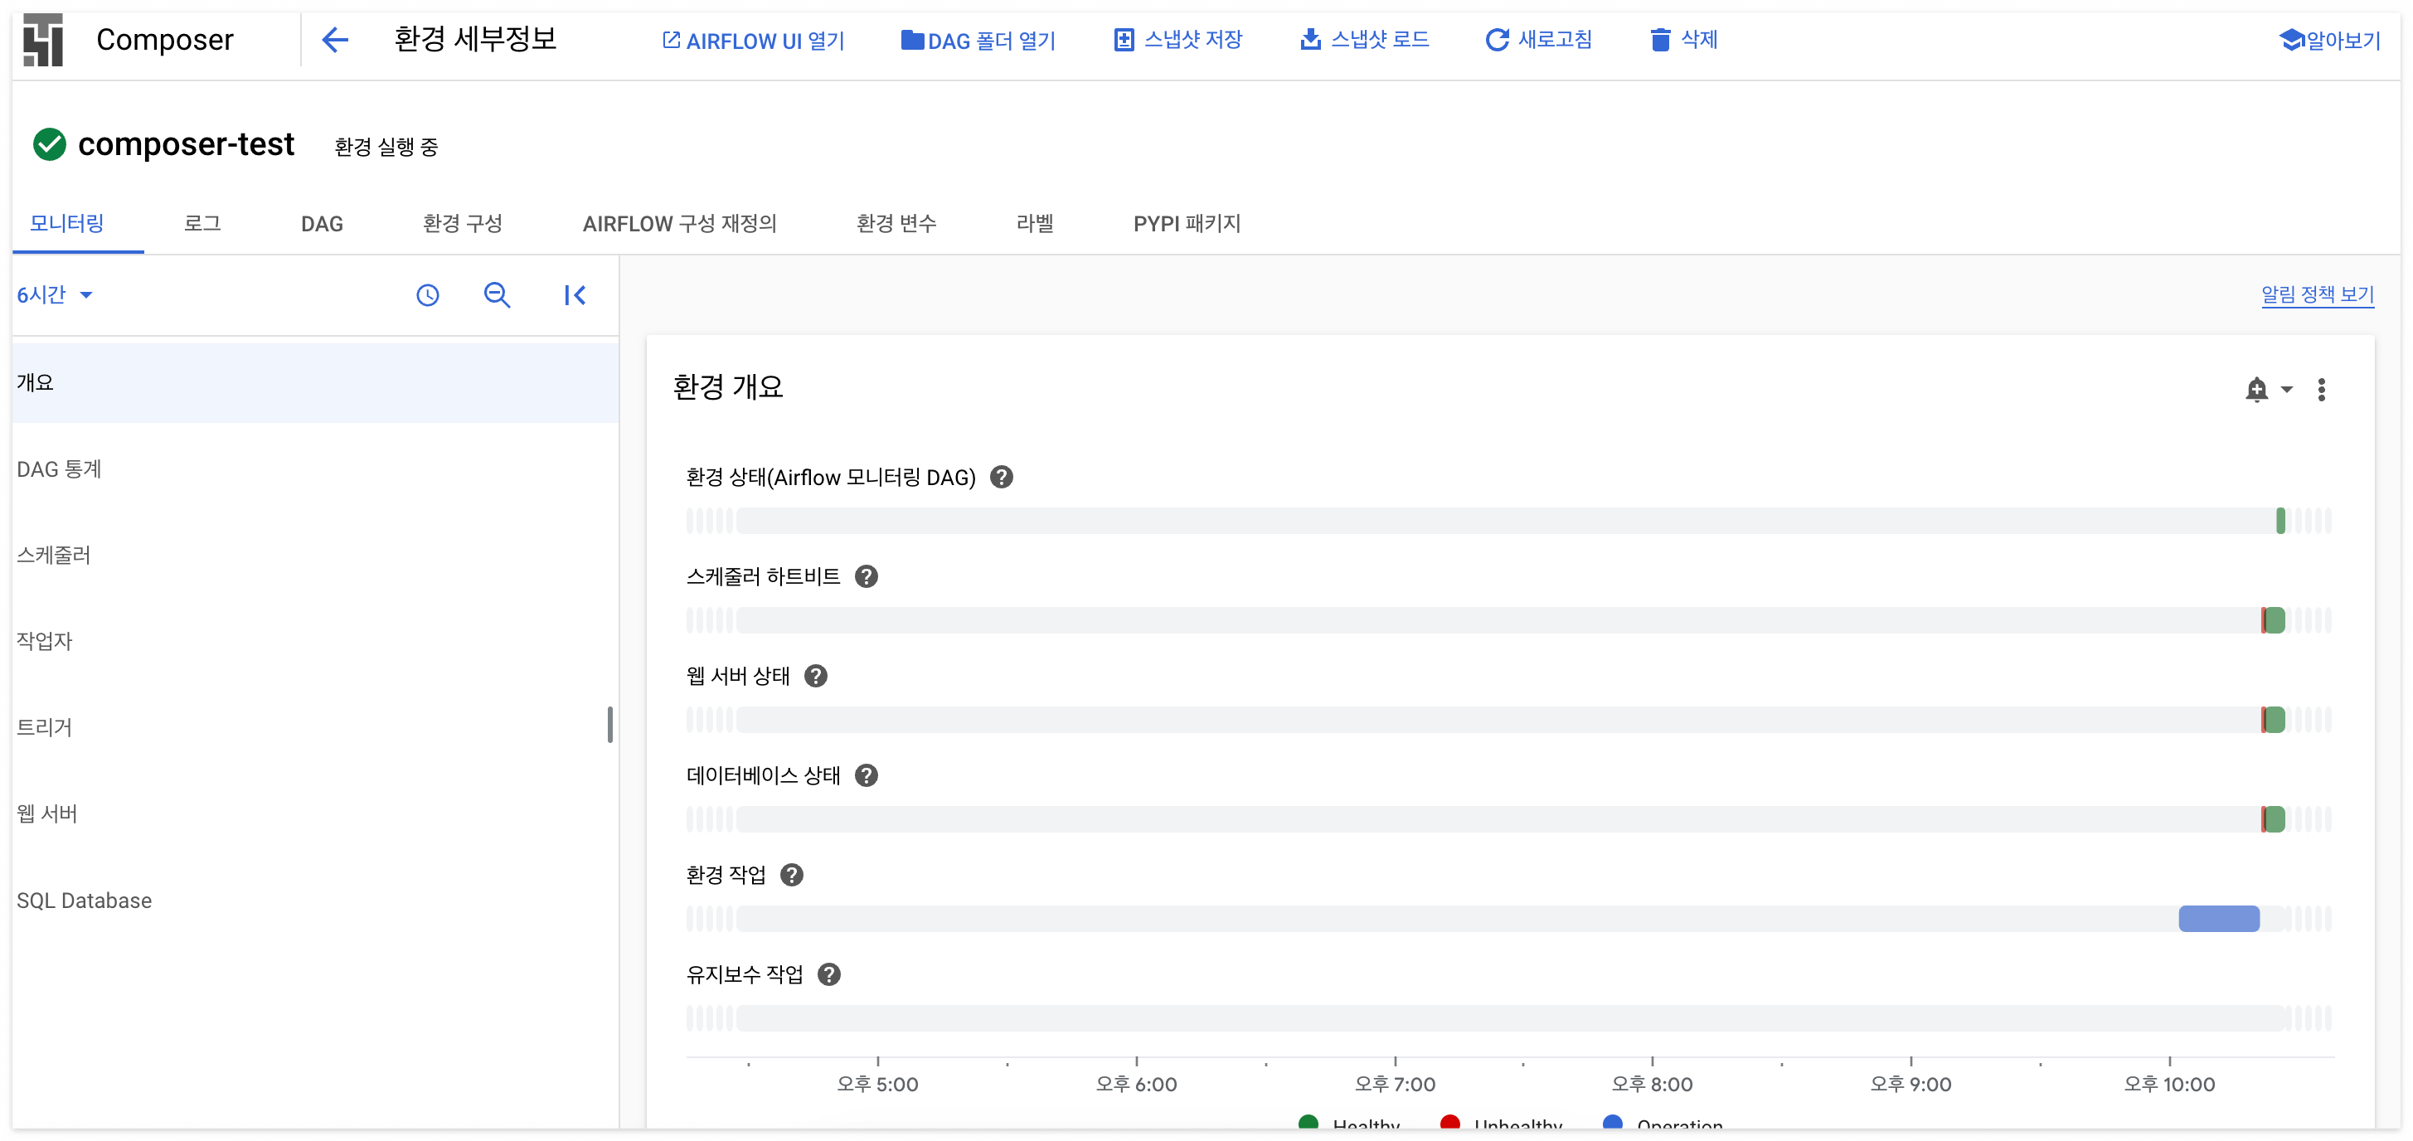Image resolution: width=2413 pixels, height=1141 pixels.
Task: Switch to the 로그 tab
Action: (x=202, y=224)
